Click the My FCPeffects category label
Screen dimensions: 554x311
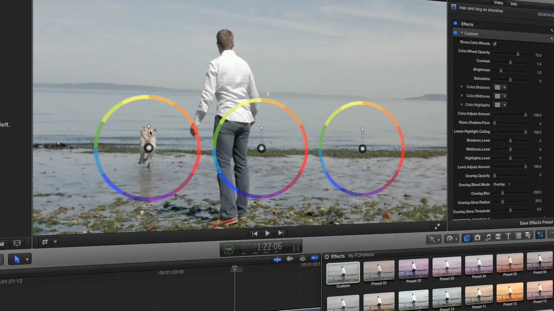click(361, 255)
